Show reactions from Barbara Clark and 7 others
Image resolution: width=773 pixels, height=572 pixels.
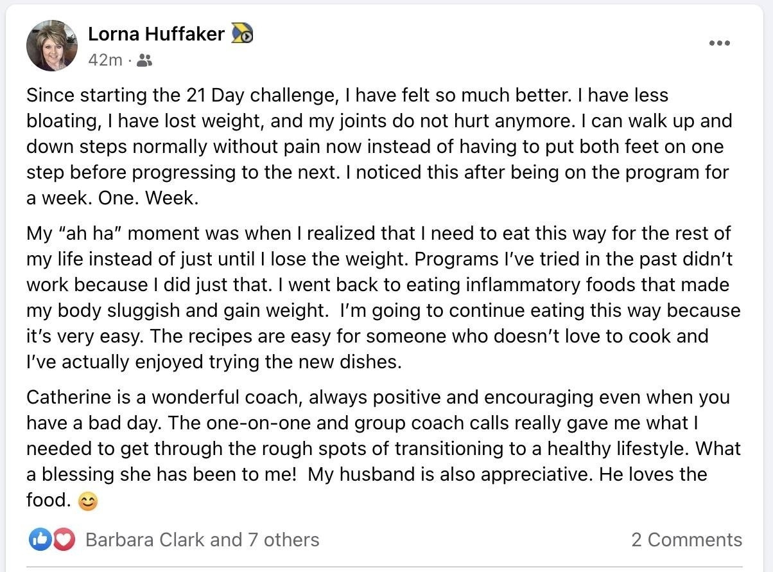pos(202,540)
